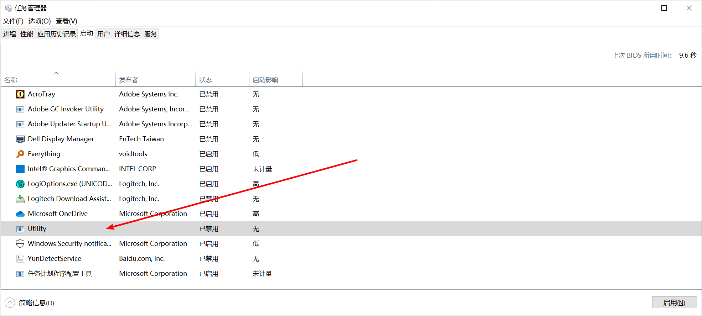The width and height of the screenshot is (702, 316).
Task: Sort by 发布者 column header
Action: [x=156, y=80]
